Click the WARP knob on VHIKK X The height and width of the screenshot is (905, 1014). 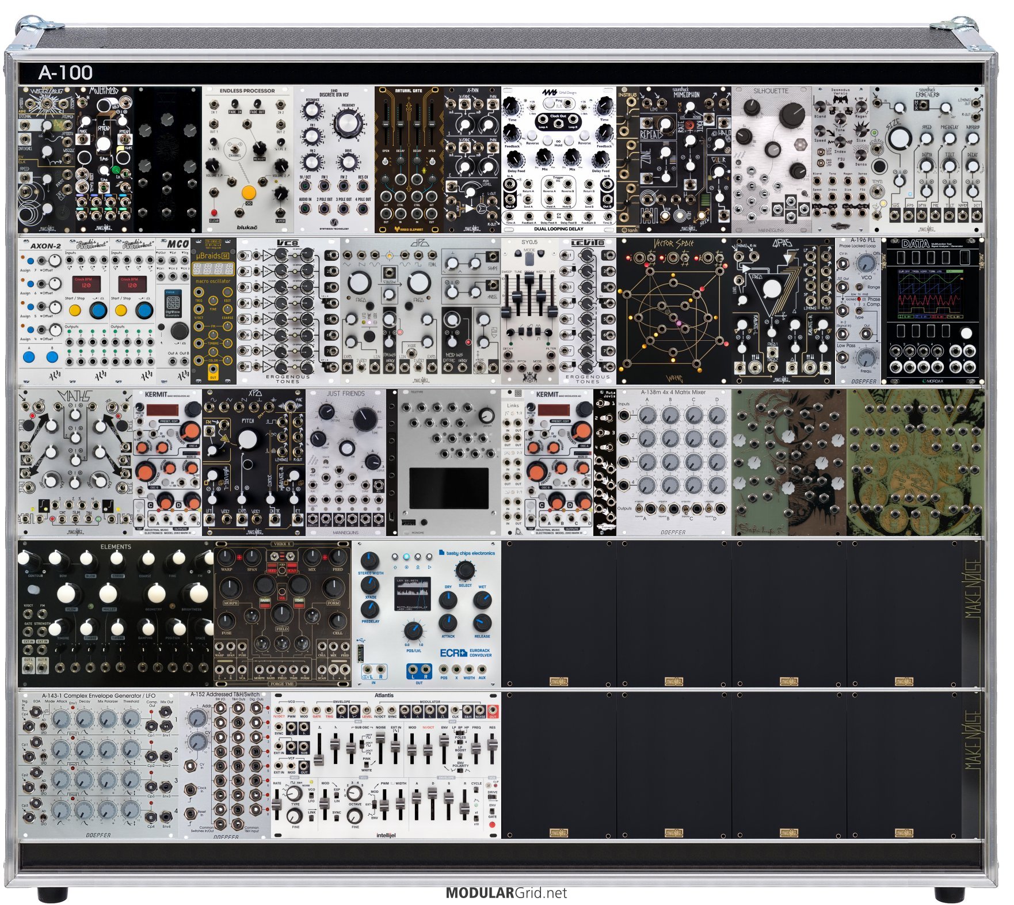click(227, 557)
